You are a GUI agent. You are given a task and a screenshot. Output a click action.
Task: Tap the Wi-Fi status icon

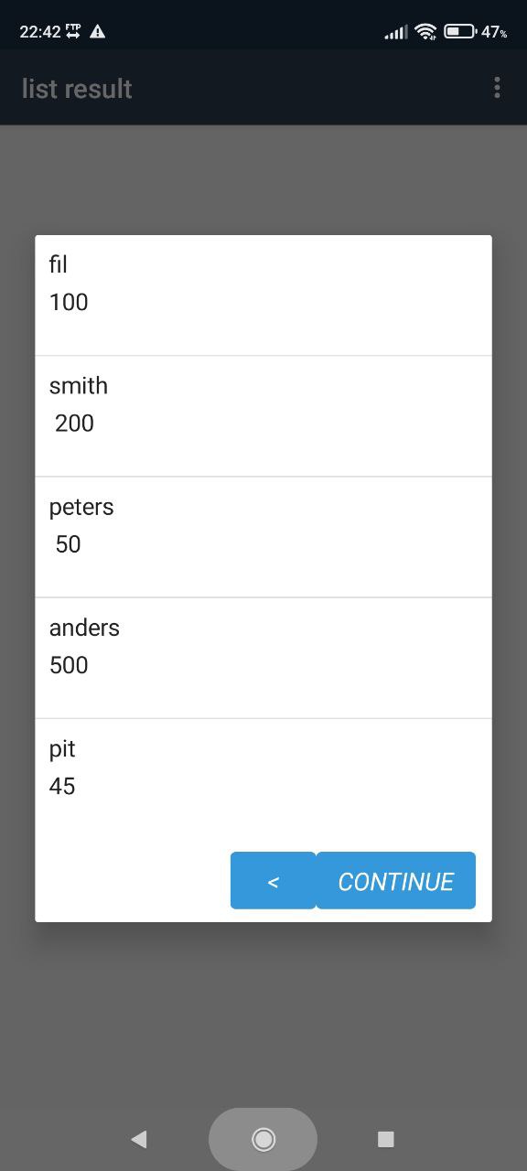click(x=425, y=31)
